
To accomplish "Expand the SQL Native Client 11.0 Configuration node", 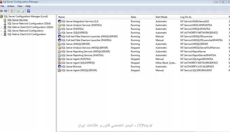I will point(1,35).
